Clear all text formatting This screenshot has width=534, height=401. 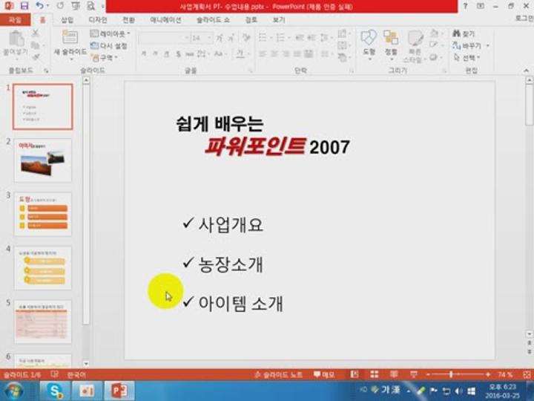point(246,38)
